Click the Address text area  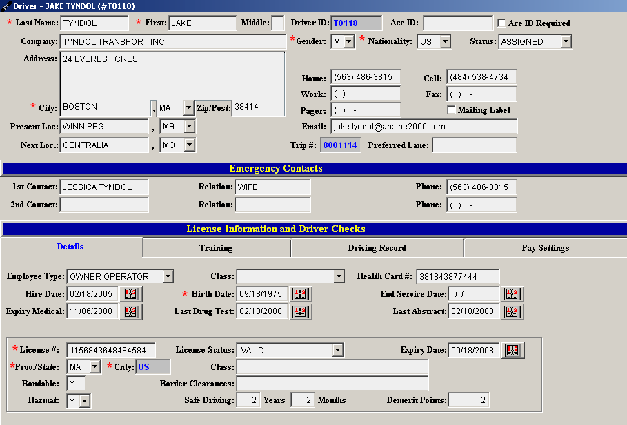pyautogui.click(x=172, y=76)
